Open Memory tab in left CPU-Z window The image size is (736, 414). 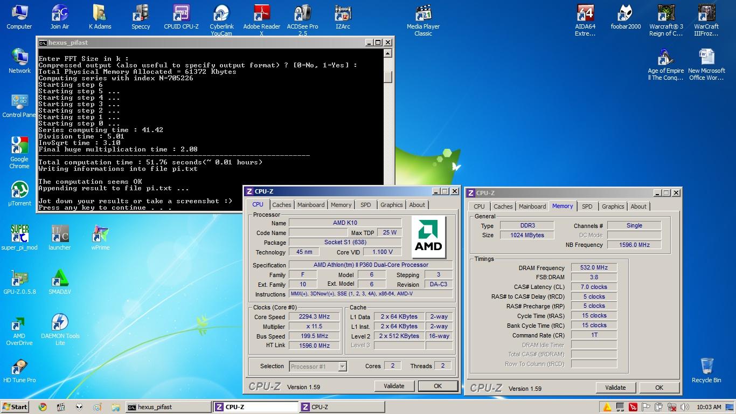pos(341,205)
